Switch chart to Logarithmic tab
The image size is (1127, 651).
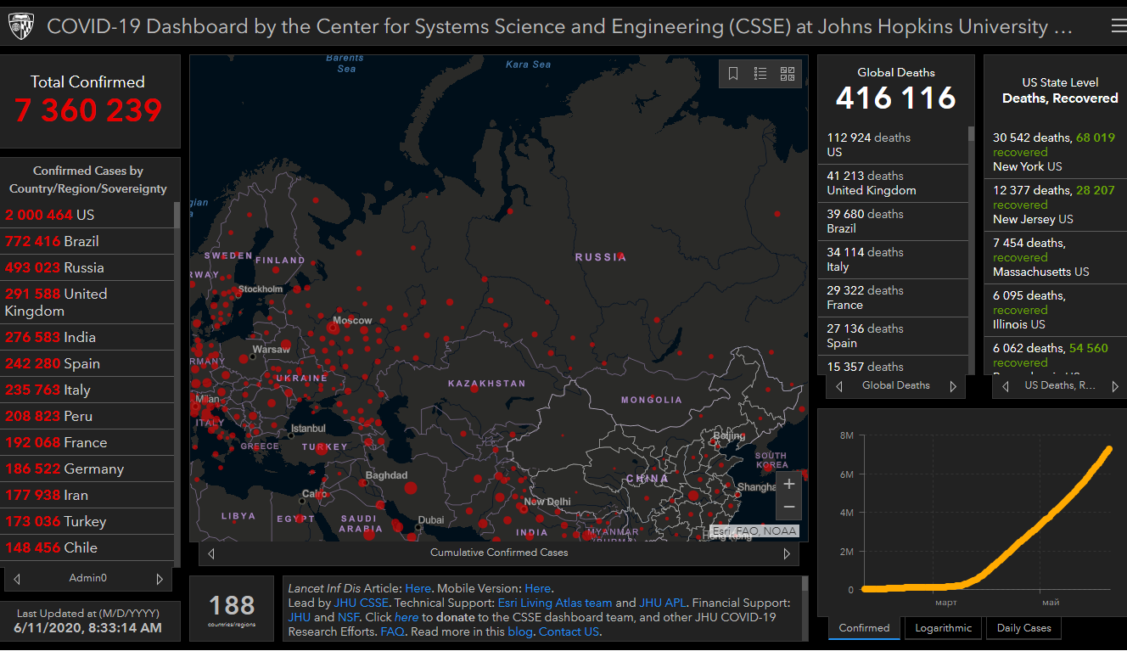point(943,628)
